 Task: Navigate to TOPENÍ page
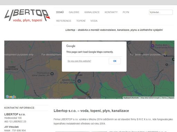81,21
